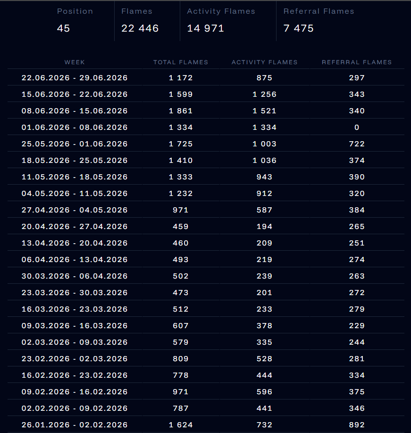Select activity flames value 1 521
Screen dimensions: 411x433
[264, 111]
